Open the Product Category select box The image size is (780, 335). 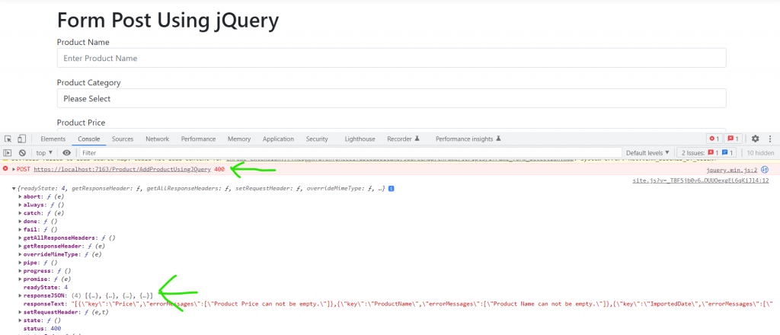(x=391, y=98)
